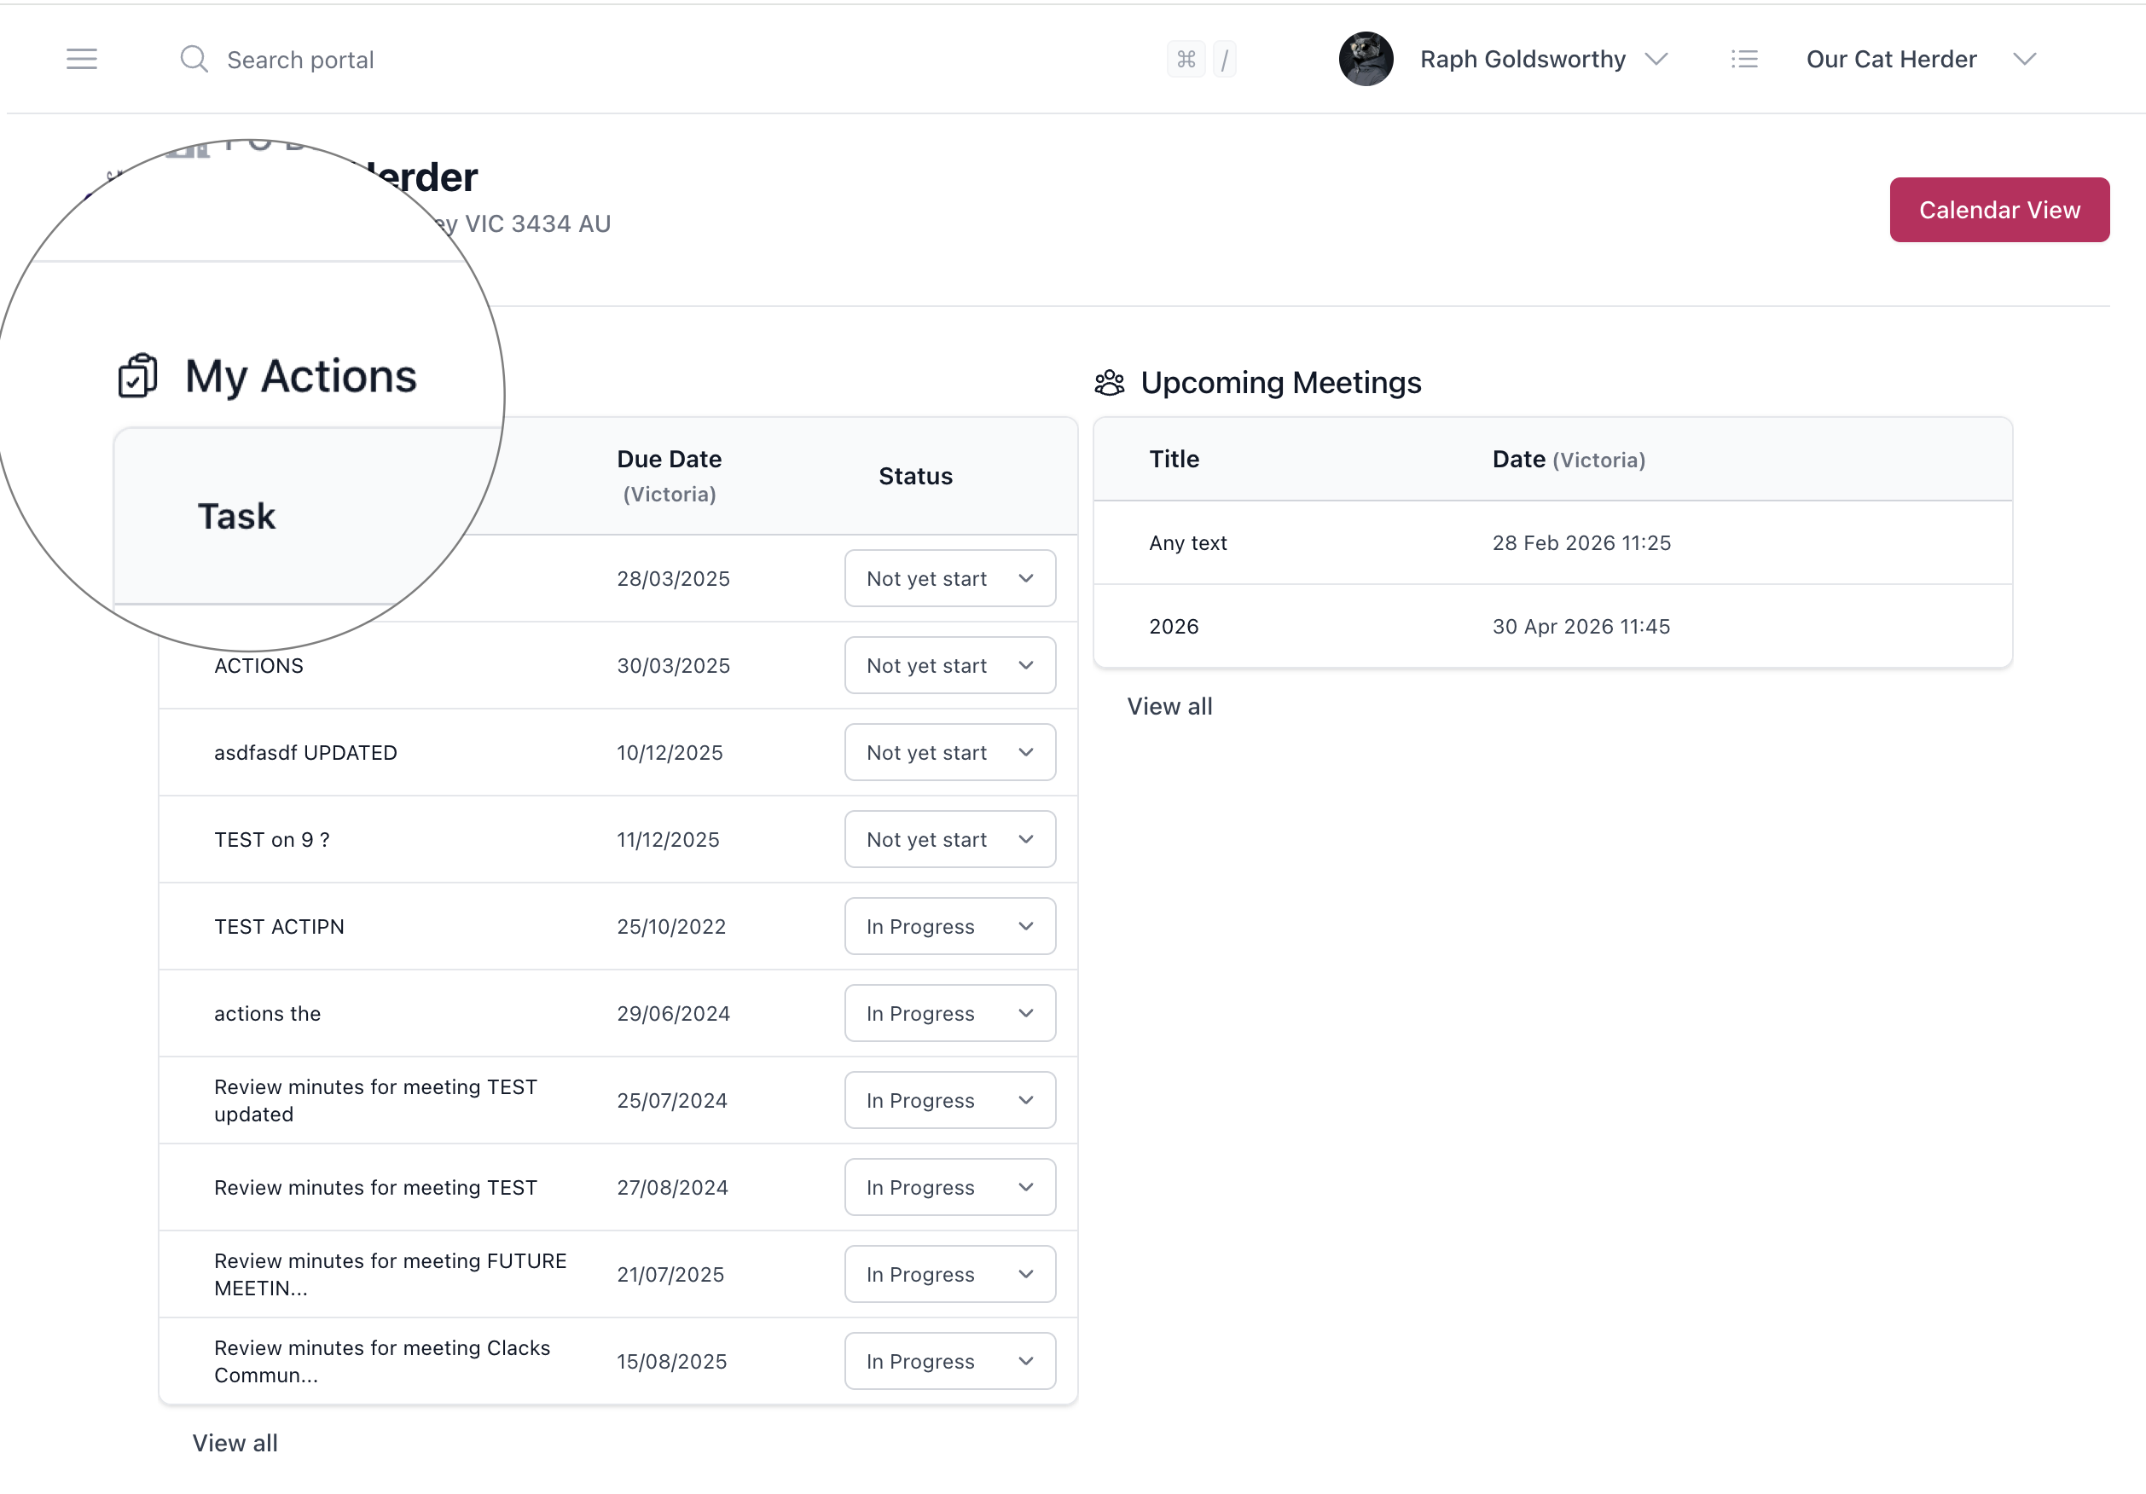This screenshot has width=2146, height=1494.
Task: Open status dropdown for the ACTIONS task
Action: pyautogui.click(x=948, y=665)
